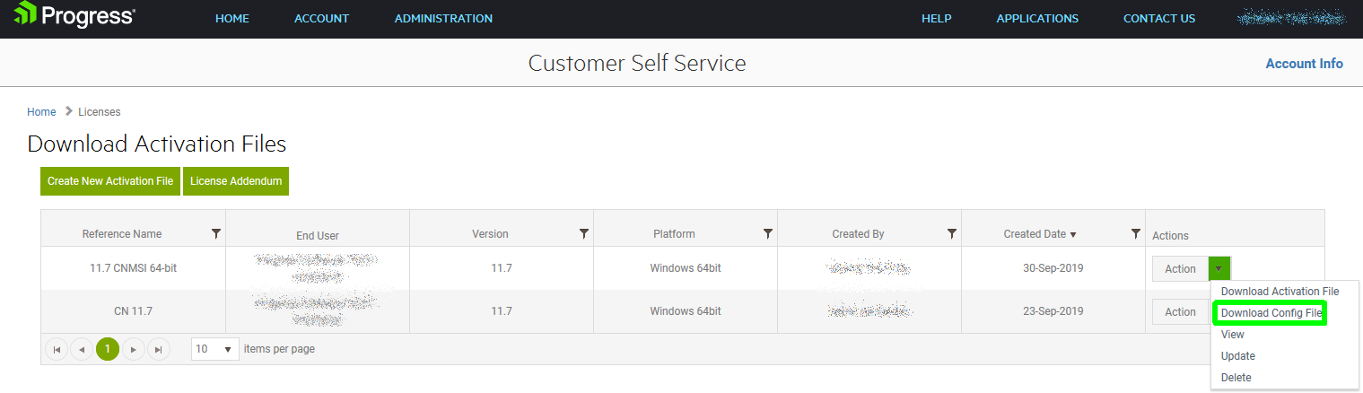Click the 23-Sep-2019 created date cell

tap(1053, 311)
